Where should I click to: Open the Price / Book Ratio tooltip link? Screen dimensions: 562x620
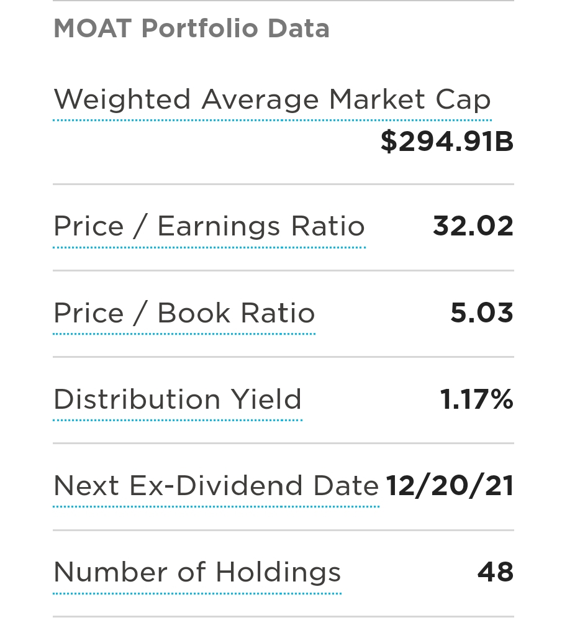pos(184,312)
